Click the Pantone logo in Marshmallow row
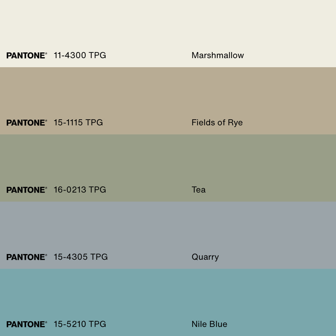Screen dimensions: 336x336 click(27, 55)
